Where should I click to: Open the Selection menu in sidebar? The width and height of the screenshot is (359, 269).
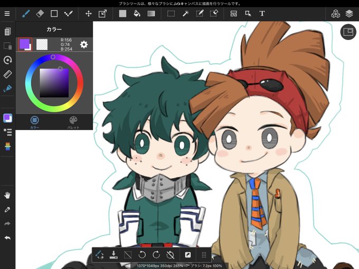(7, 46)
